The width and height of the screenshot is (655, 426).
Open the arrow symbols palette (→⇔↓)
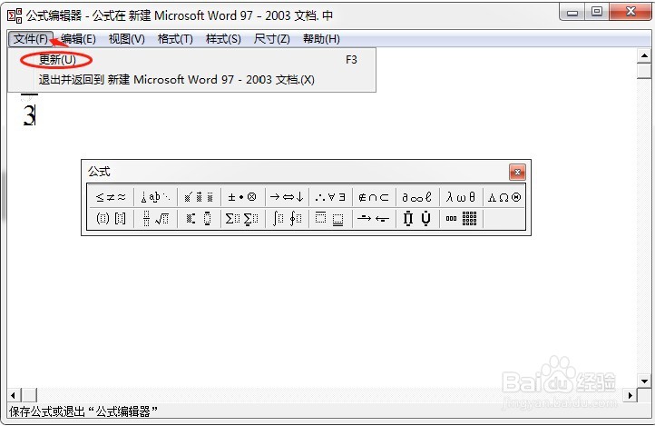tap(287, 197)
